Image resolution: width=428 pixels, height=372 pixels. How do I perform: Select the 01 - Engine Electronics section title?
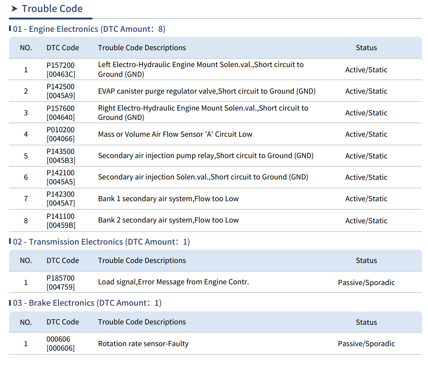[x=89, y=29]
